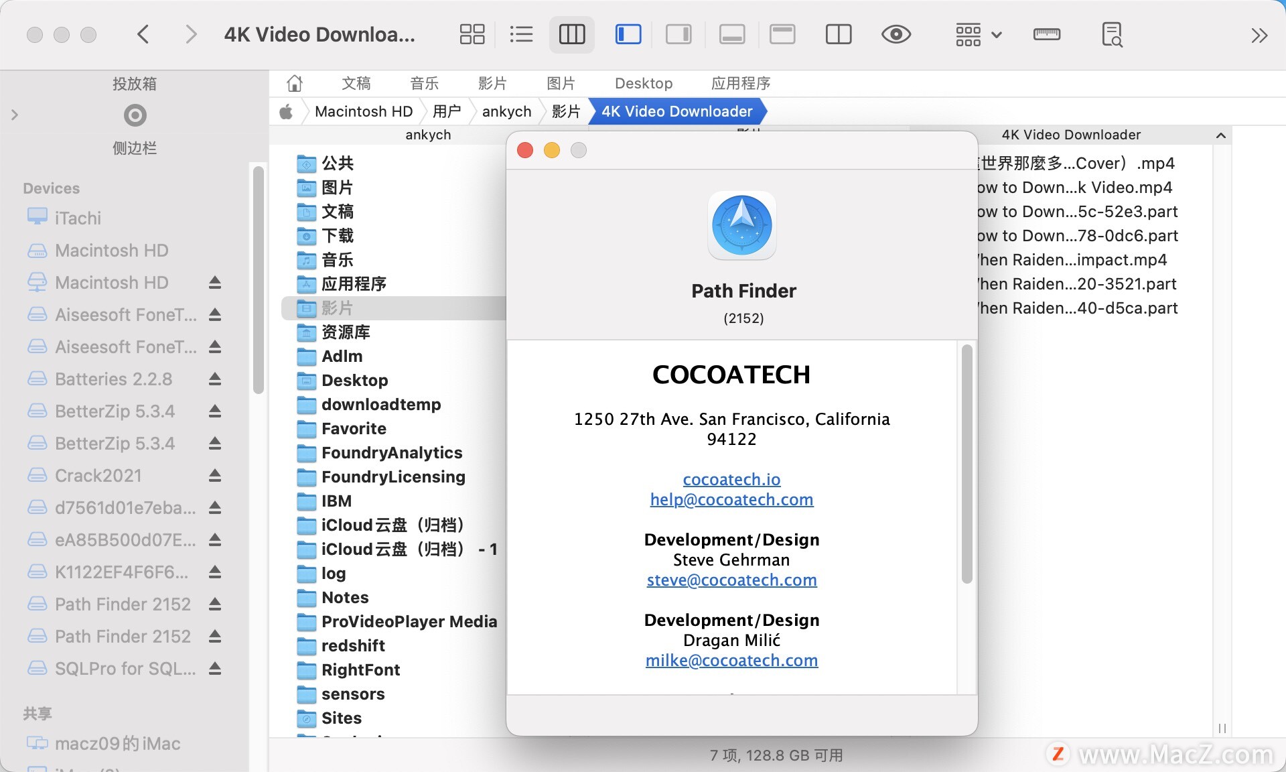
Task: Click the home icon in the favorites bar
Action: (295, 82)
